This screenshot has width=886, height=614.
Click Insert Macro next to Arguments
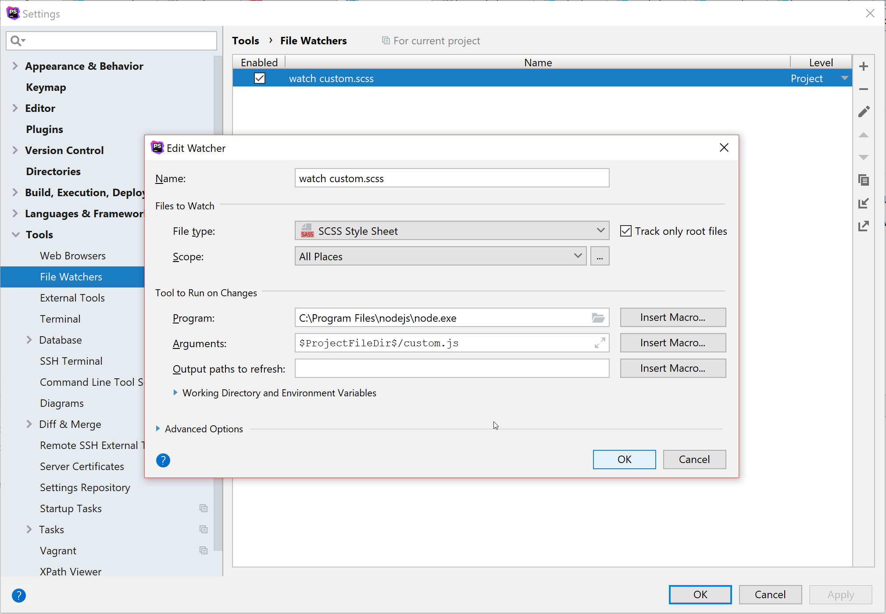pyautogui.click(x=672, y=343)
